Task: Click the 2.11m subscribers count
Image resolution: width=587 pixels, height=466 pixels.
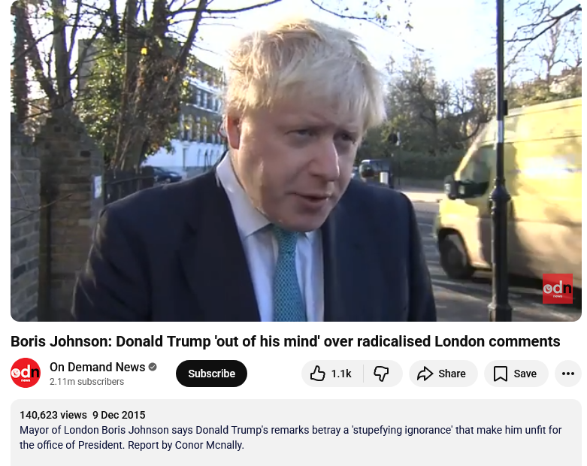Action: point(87,381)
